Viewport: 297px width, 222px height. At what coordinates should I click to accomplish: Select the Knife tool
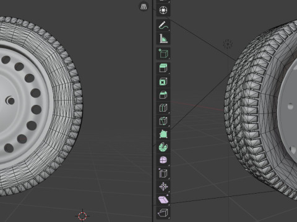pyautogui.click(x=163, y=121)
